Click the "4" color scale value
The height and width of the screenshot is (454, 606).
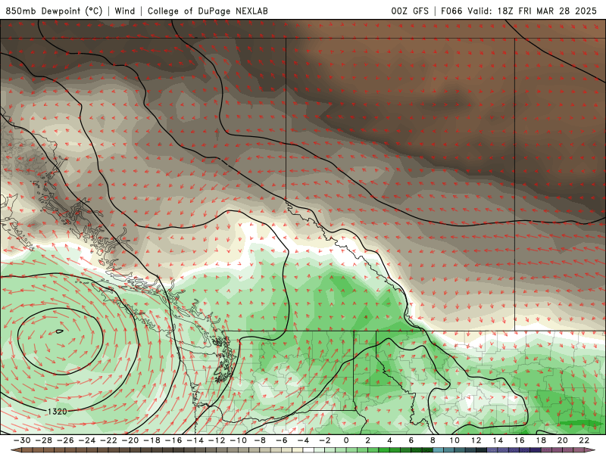pyautogui.click(x=389, y=440)
